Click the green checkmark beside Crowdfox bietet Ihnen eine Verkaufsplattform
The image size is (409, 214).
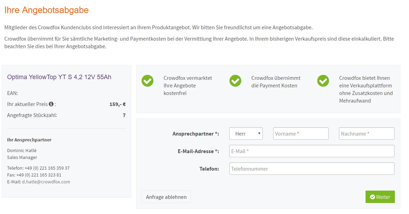323,81
